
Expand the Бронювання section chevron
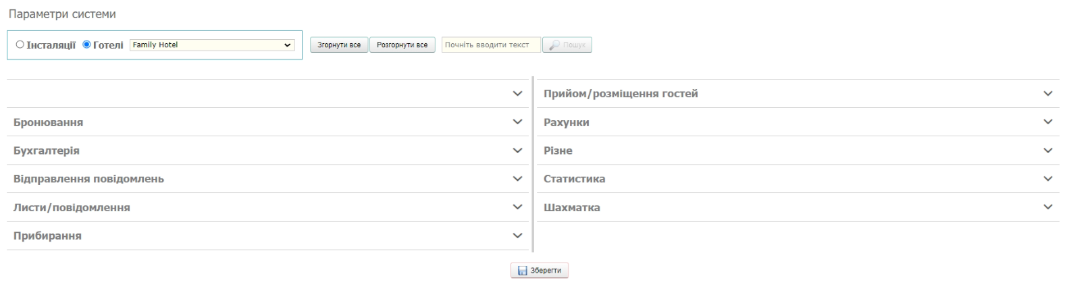(x=517, y=122)
